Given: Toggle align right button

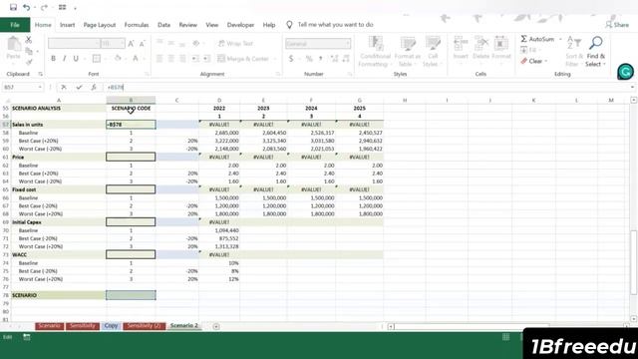Looking at the screenshot, I should pos(182,59).
